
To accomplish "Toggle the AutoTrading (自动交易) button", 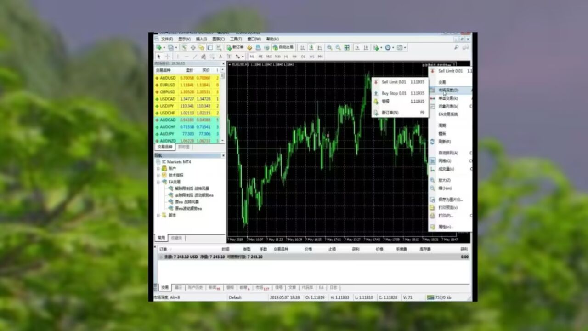I will click(x=283, y=47).
